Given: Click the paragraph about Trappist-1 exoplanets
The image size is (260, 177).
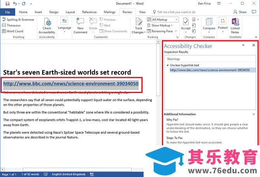Looking at the screenshot, I should pyautogui.click(x=76, y=122).
